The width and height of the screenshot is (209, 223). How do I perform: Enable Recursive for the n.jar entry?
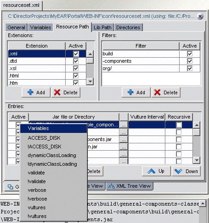tap(179, 147)
